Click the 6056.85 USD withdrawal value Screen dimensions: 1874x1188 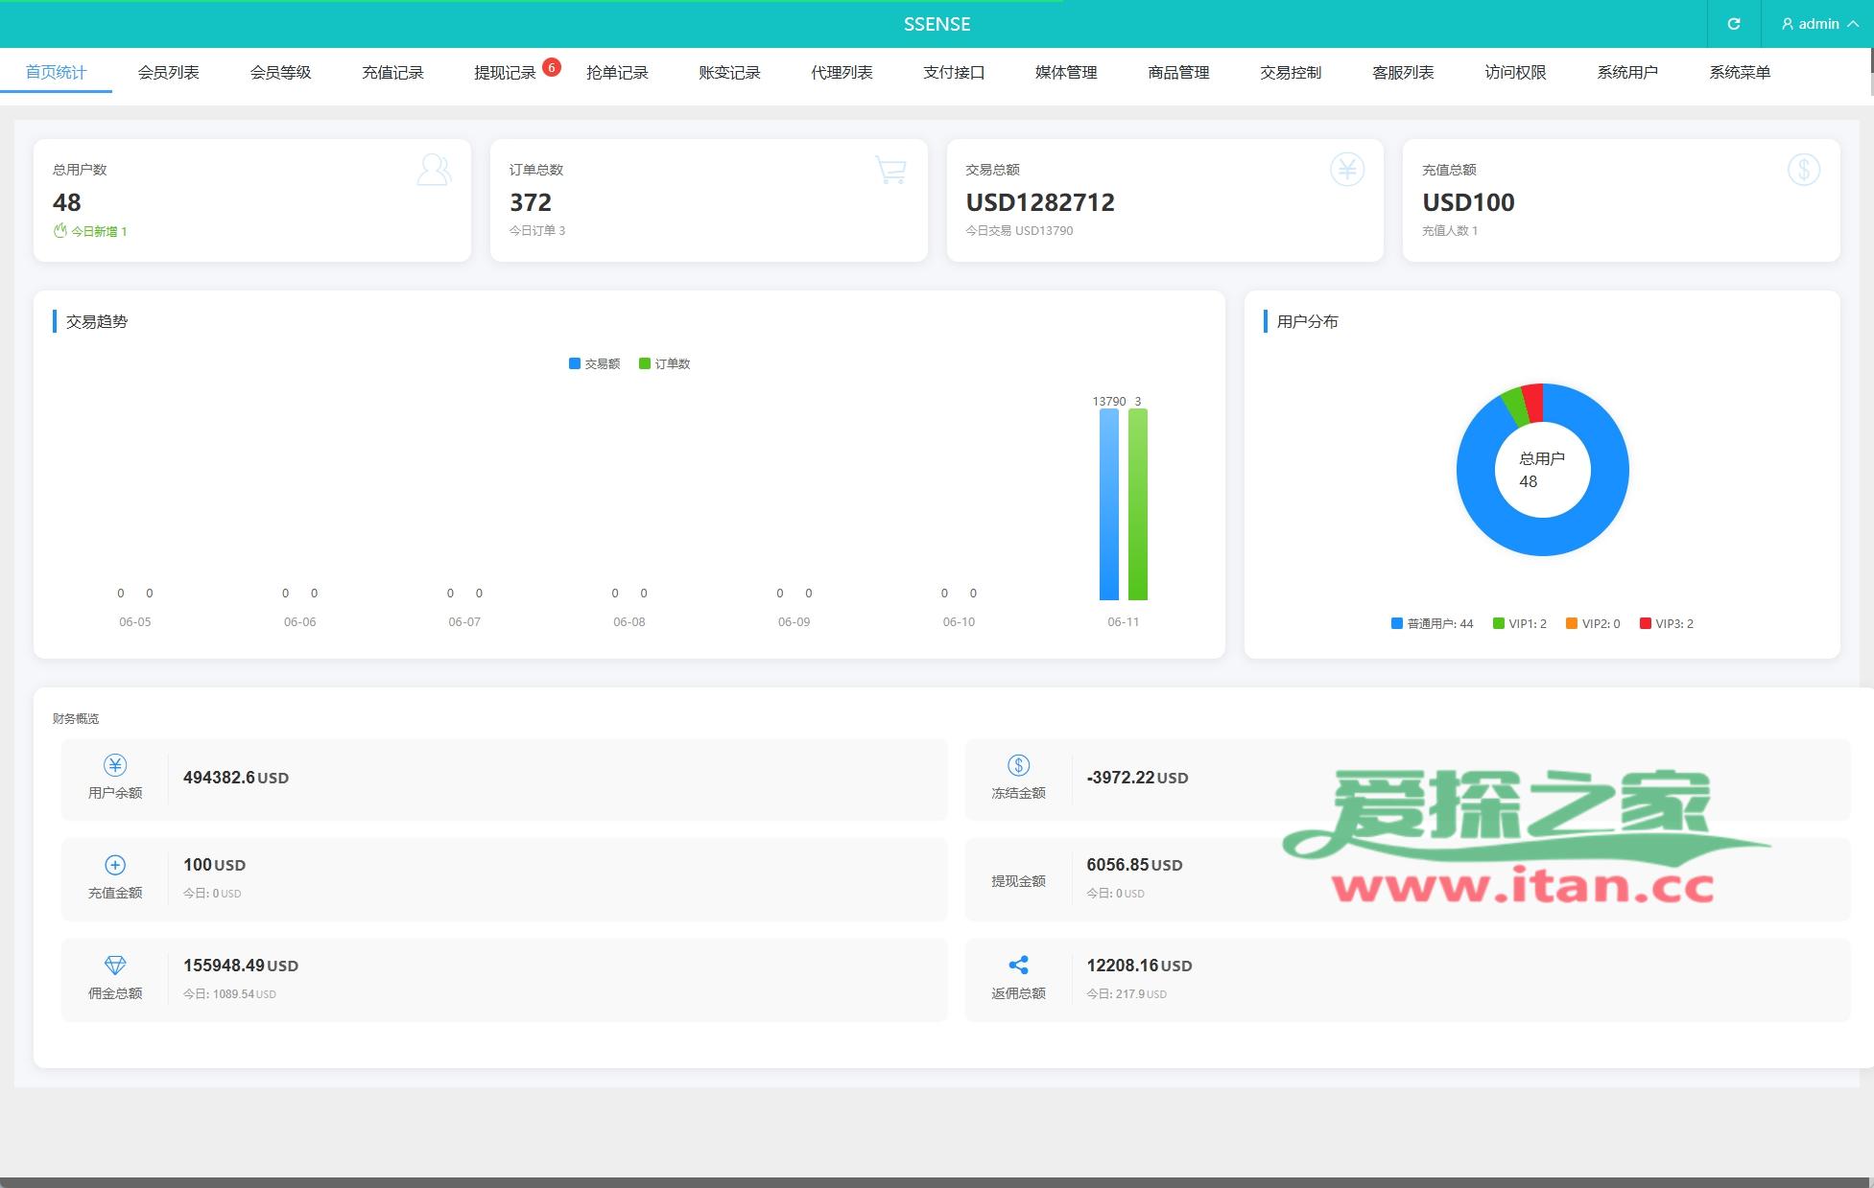point(1134,865)
